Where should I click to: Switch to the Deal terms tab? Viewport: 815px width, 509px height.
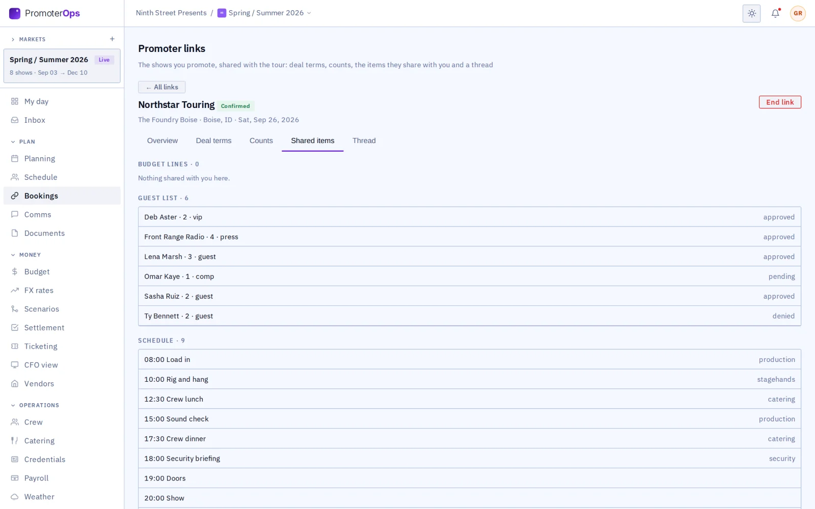tap(213, 140)
